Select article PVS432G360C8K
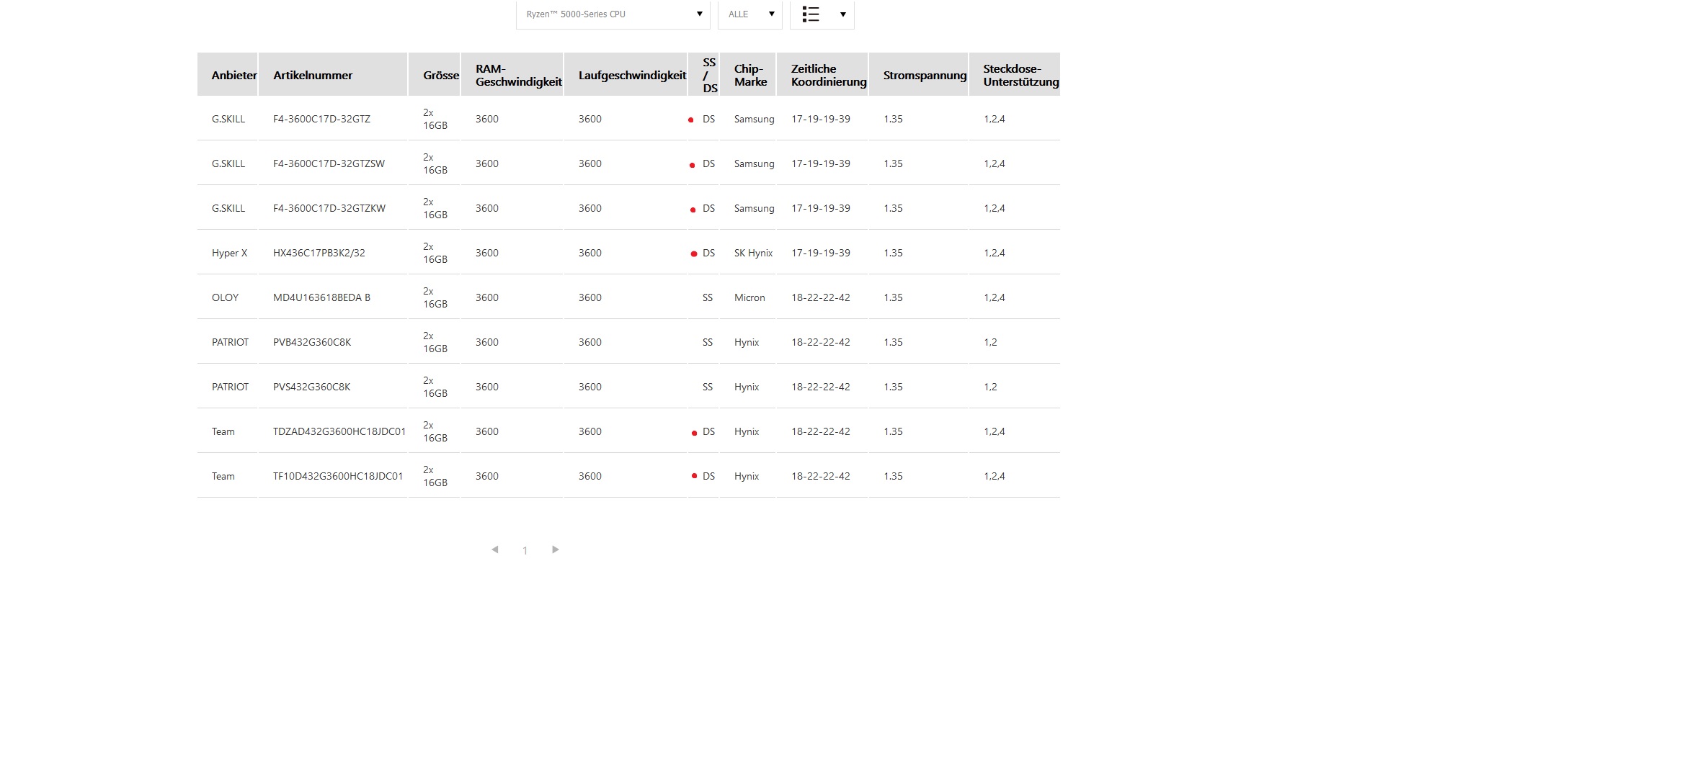Viewport: 1682px width, 772px height. (312, 387)
